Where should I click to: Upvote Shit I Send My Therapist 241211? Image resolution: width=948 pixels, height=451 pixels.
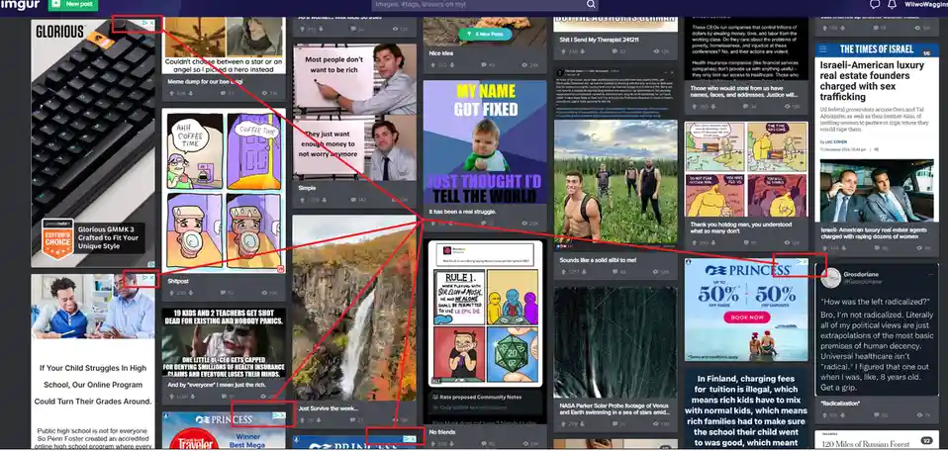pyautogui.click(x=563, y=51)
